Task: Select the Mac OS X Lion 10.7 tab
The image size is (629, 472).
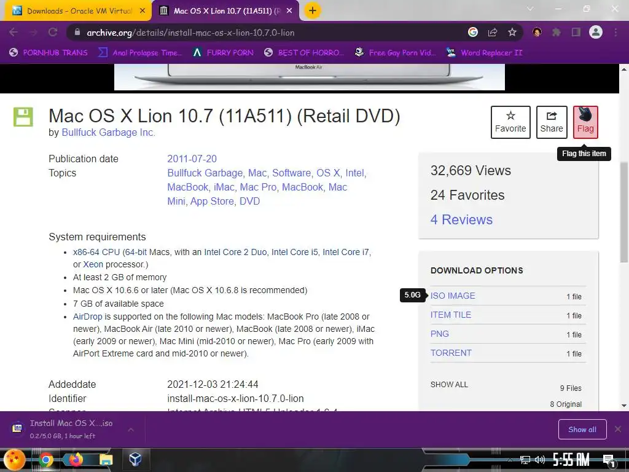Action: [x=226, y=11]
